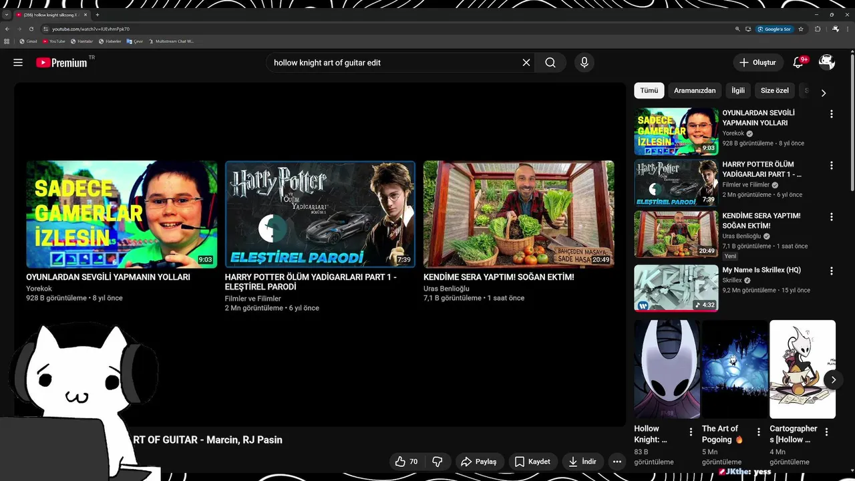Click sidebar channel name Uras Benlioğlu

click(741, 236)
